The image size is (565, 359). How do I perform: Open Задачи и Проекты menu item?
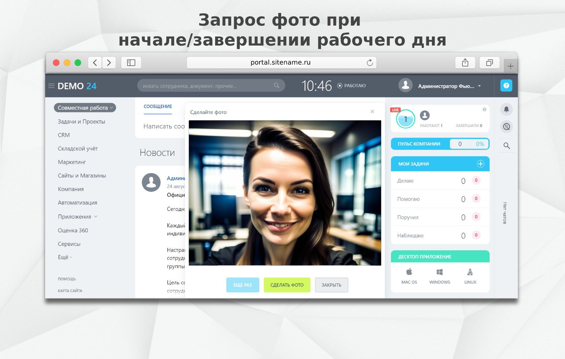[81, 122]
